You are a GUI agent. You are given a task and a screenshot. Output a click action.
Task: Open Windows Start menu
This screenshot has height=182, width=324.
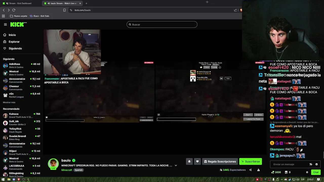4,179
